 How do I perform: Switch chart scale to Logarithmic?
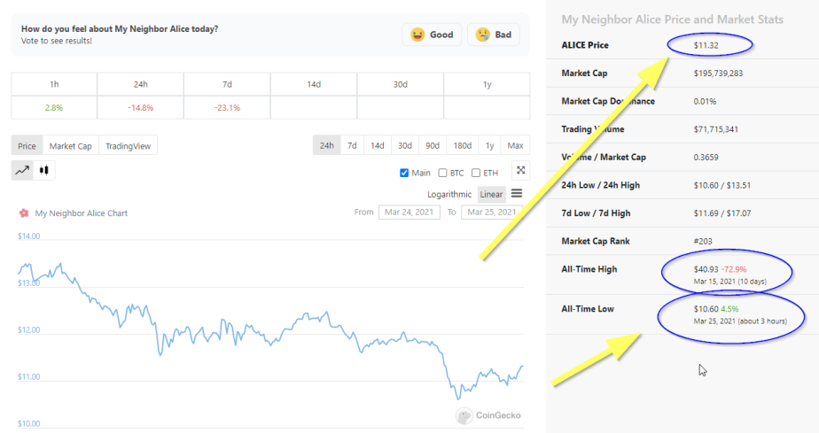coord(449,194)
